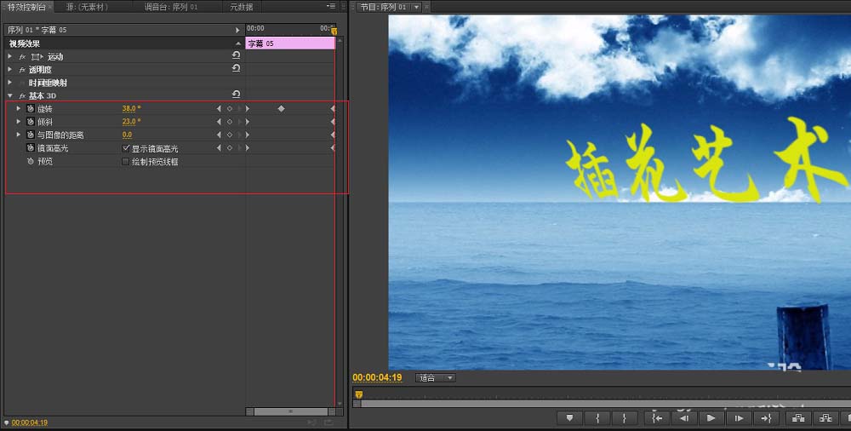Go to Out point
Viewport: 851px width, 431px height.
pos(766,418)
